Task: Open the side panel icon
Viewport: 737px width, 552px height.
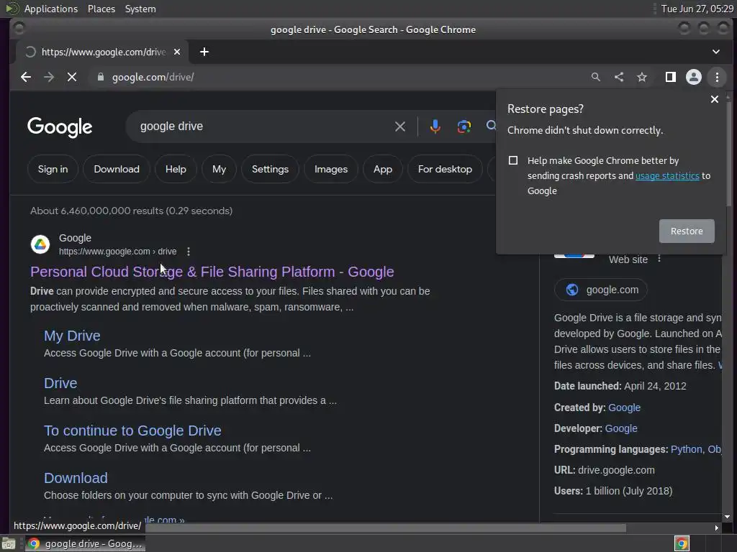Action: 670,77
